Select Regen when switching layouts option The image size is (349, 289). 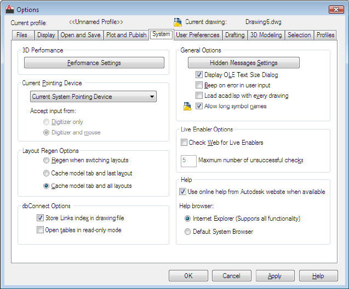[x=47, y=161]
